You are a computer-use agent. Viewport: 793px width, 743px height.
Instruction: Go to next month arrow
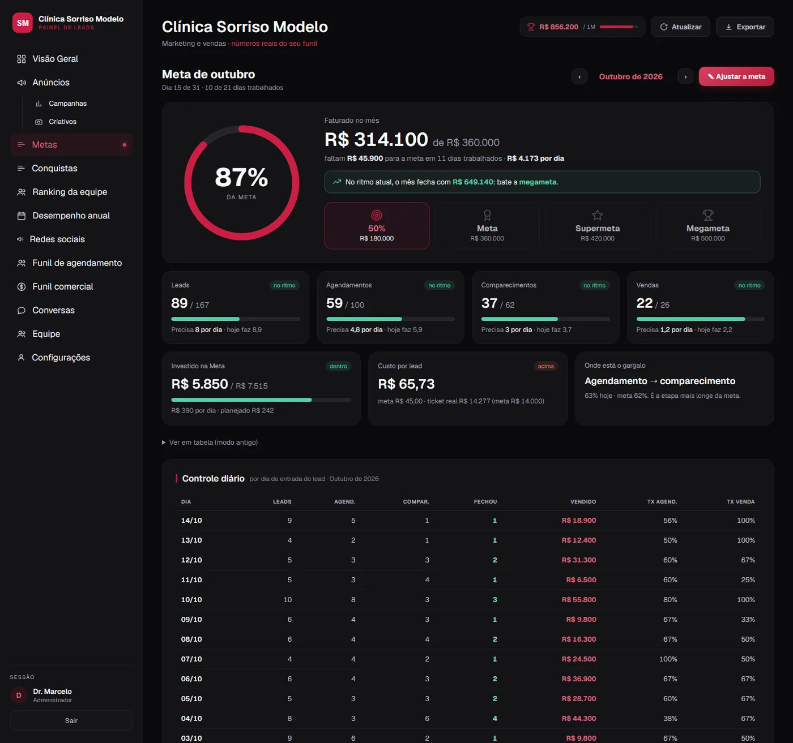[x=685, y=76]
